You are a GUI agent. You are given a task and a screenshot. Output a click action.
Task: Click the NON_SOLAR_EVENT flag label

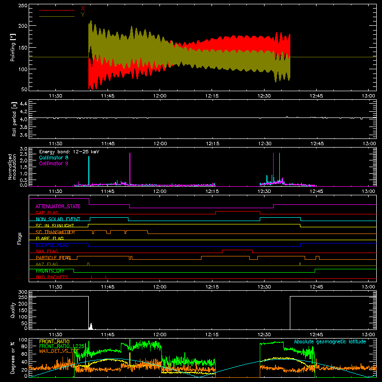(58, 219)
